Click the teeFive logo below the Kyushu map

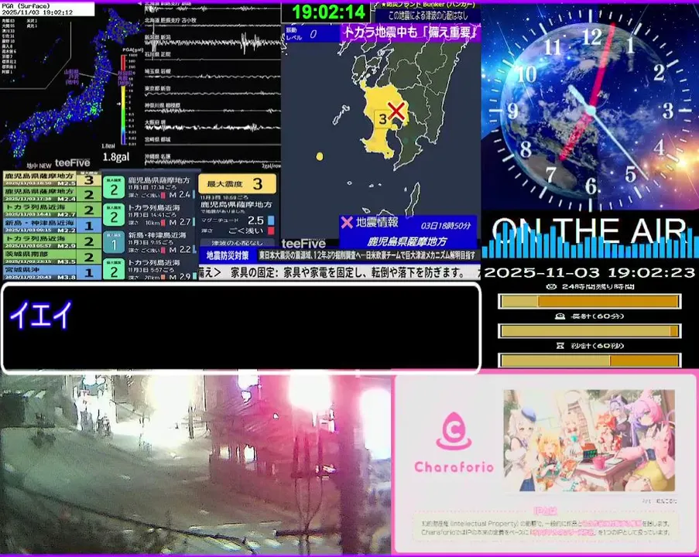[303, 243]
